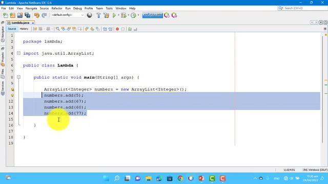Viewport: 328px width, 184px height.
Task: Open the File menu
Action: pos(4,8)
